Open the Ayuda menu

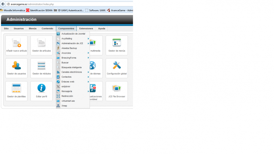coord(102,29)
